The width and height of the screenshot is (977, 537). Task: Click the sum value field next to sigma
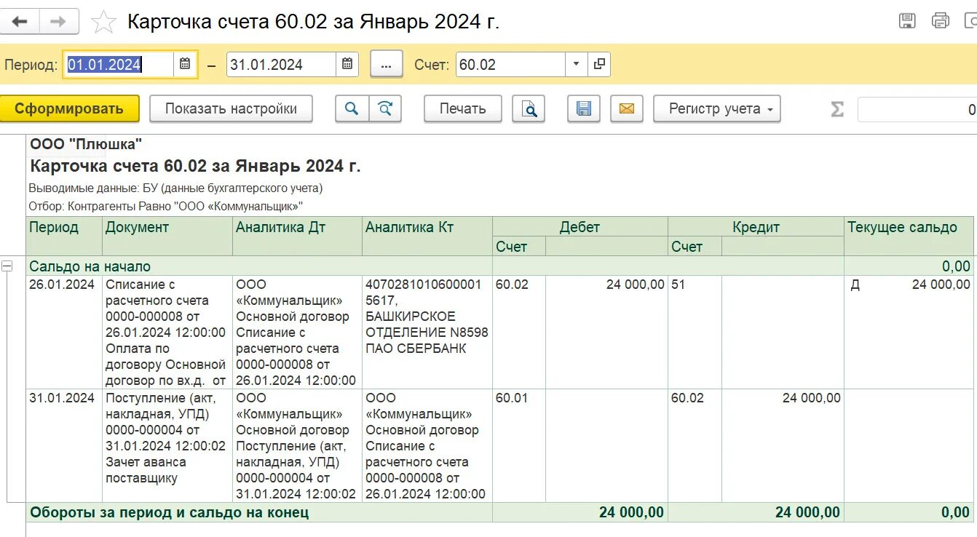[917, 110]
